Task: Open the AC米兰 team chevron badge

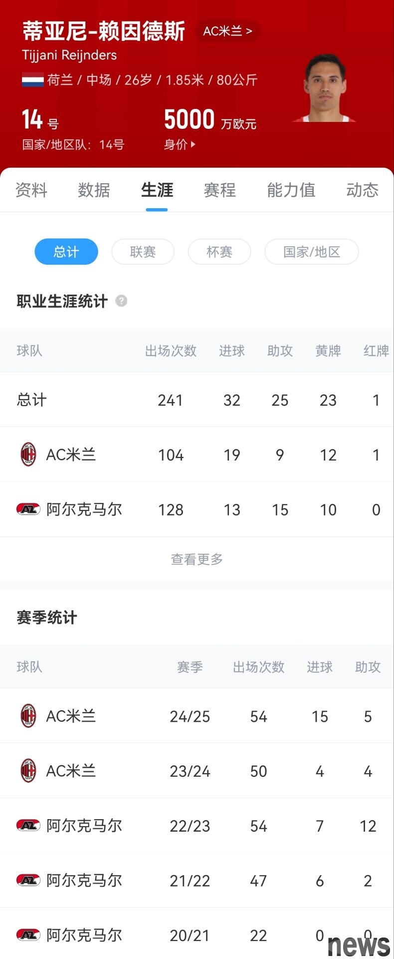Action: point(228,31)
